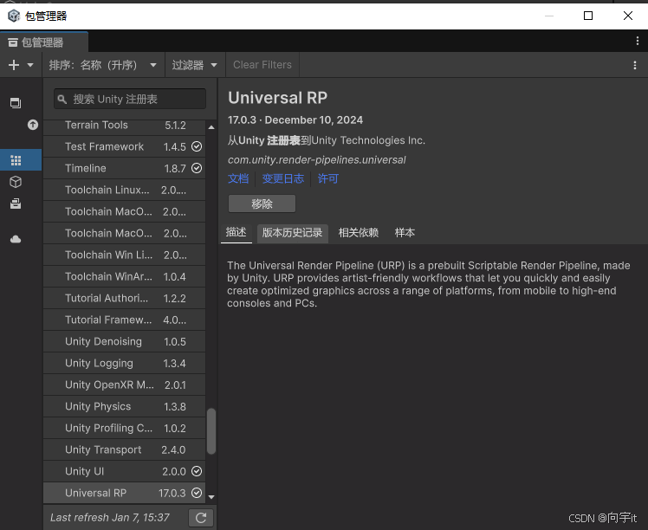
Task: Click the package list scrollbar thumb
Action: (211, 431)
